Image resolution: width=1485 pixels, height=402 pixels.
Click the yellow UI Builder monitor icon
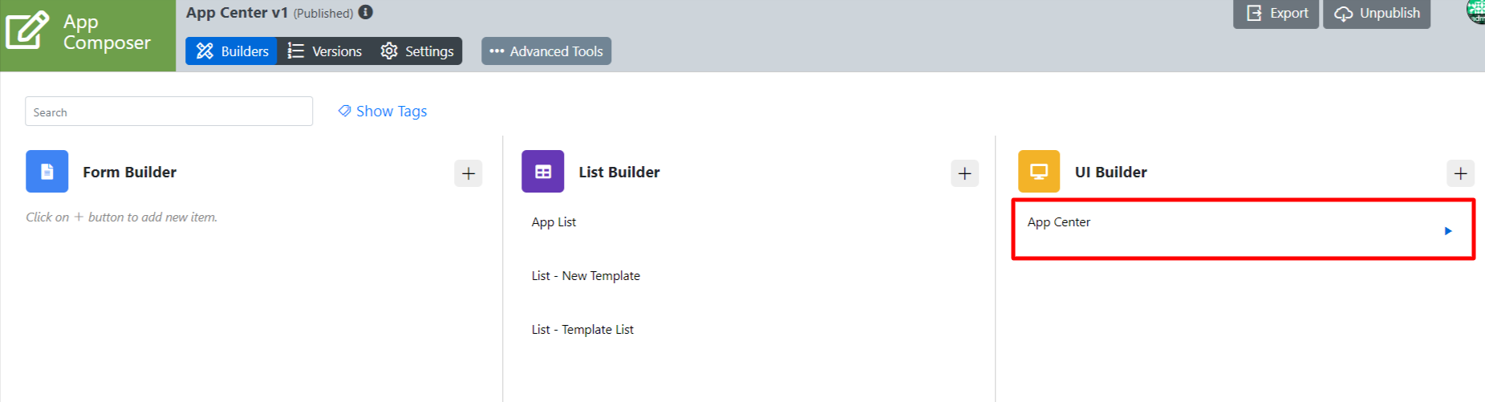(1039, 172)
